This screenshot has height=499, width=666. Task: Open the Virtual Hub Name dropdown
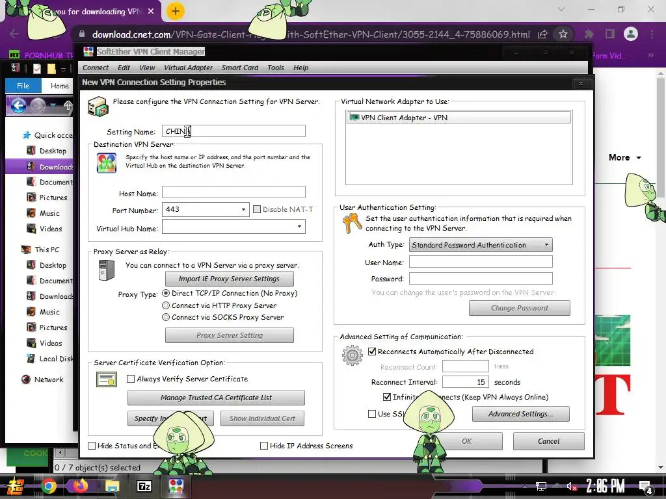pos(299,227)
